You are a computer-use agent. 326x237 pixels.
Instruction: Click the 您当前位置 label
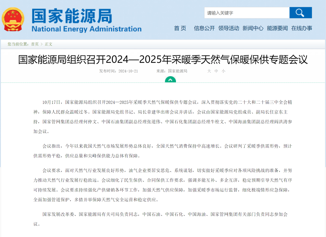coord(18,44)
